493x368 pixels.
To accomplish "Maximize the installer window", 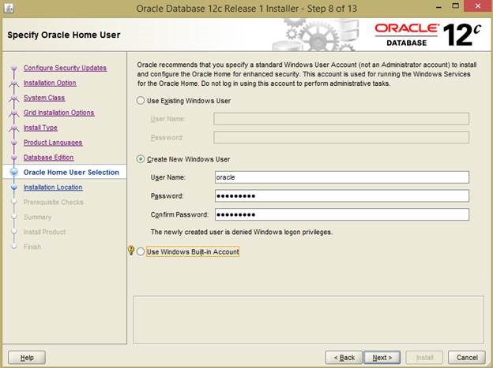I will [455, 6].
